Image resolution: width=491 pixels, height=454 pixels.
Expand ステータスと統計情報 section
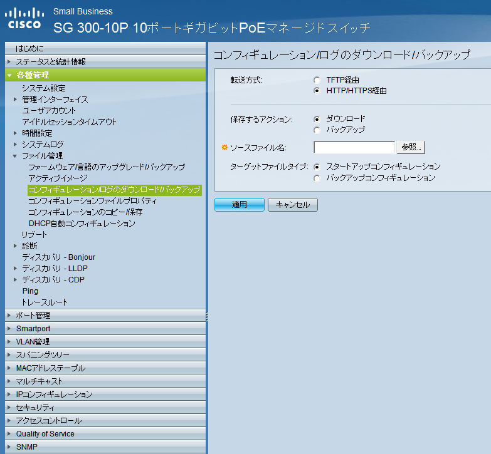(105, 61)
